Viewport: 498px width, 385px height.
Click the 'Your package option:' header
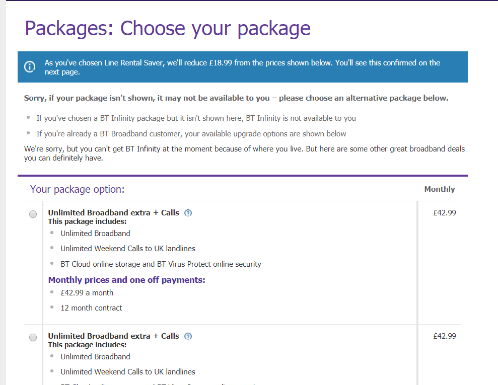[77, 189]
